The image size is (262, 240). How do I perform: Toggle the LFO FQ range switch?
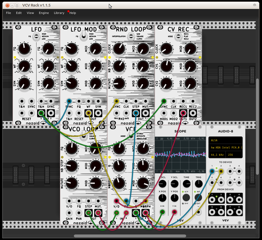pos(36,37)
